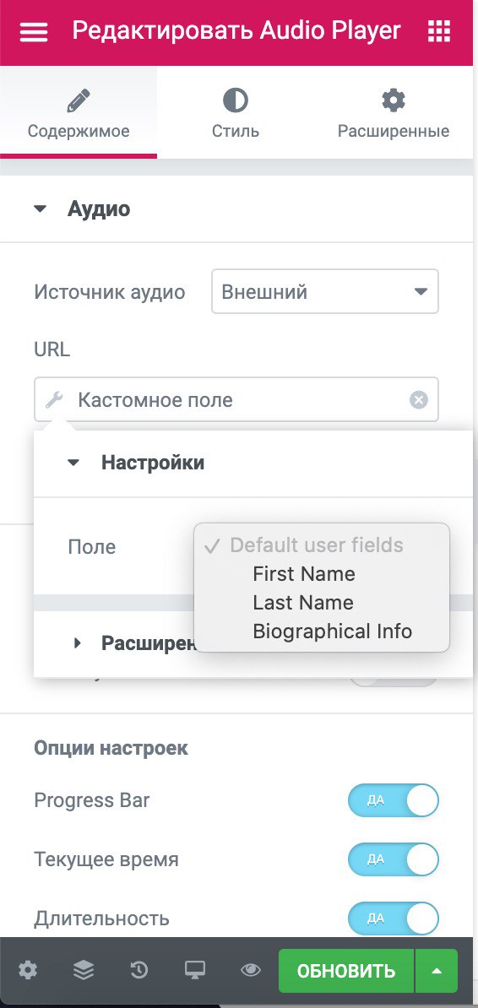Image resolution: width=478 pixels, height=1008 pixels.
Task: Open the widgets grid panel
Action: [x=439, y=31]
